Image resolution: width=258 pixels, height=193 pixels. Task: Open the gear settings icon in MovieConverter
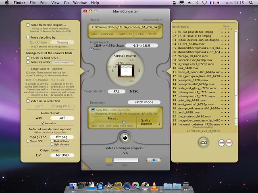pos(85,166)
